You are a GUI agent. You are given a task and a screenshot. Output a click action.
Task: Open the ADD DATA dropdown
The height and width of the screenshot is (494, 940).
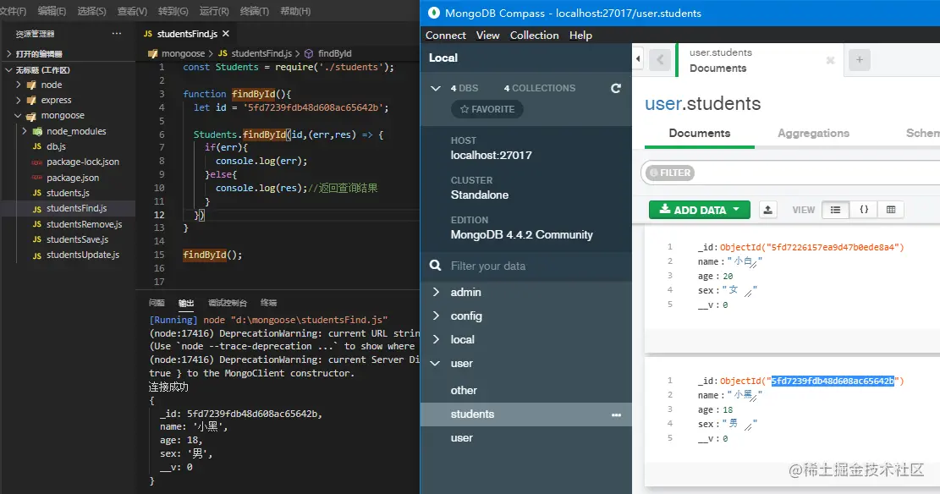(699, 210)
